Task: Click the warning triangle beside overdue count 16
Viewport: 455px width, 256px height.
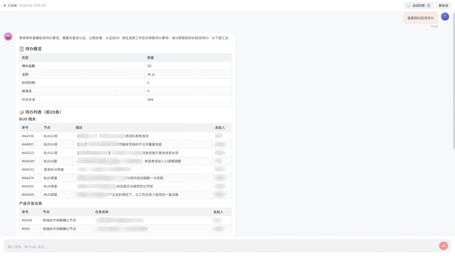Action: (x=153, y=74)
